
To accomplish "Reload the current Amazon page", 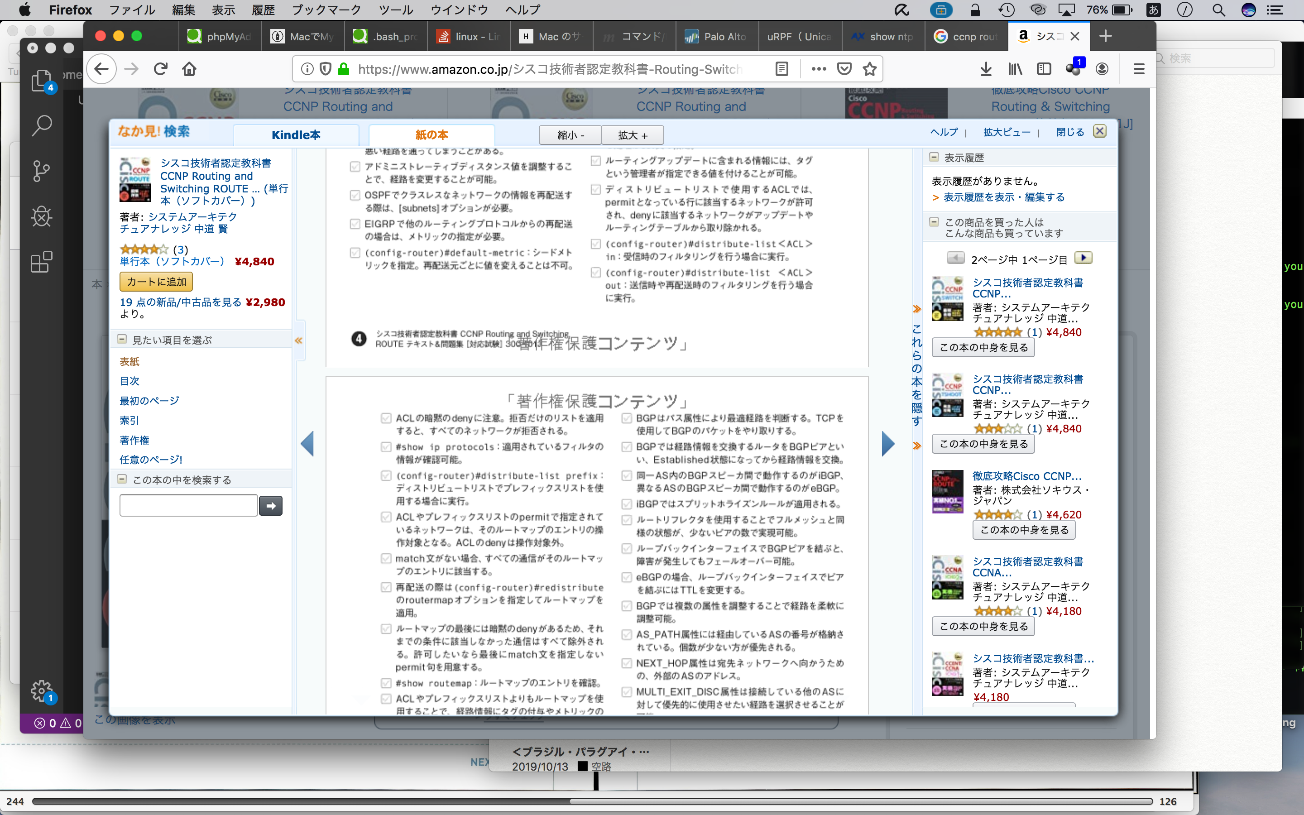I will [x=161, y=69].
